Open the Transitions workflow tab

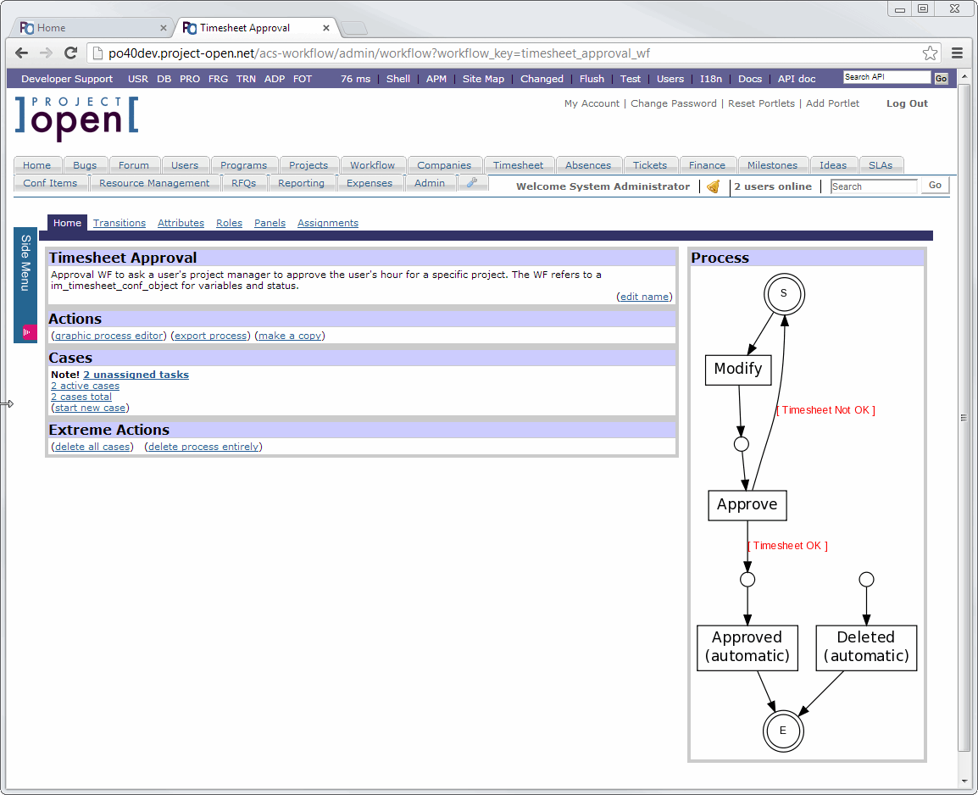pos(119,223)
